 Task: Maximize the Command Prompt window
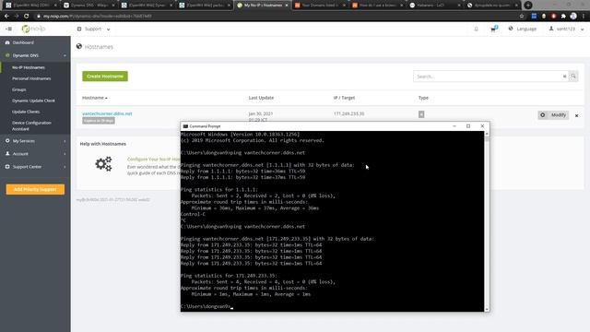pyautogui.click(x=468, y=126)
